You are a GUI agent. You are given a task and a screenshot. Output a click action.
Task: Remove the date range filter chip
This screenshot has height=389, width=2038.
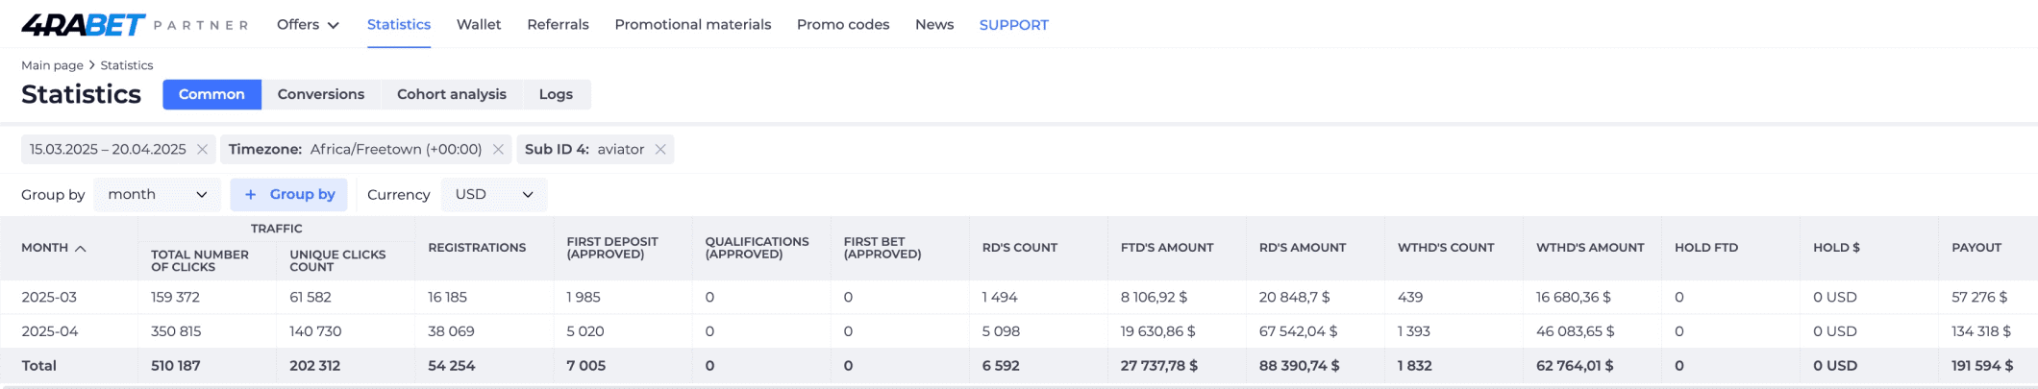tap(202, 149)
